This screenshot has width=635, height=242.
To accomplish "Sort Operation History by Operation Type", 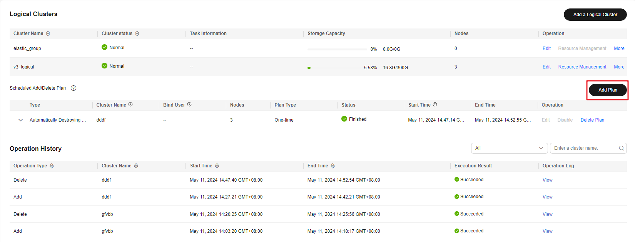I will (x=52, y=166).
